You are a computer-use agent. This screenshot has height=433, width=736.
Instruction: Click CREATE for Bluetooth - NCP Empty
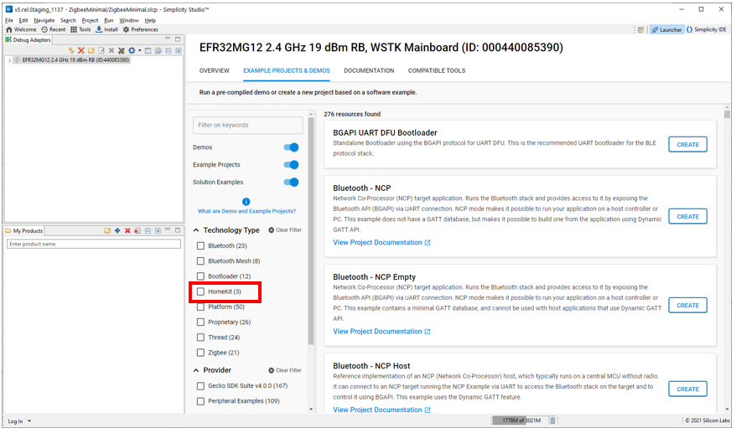(x=687, y=306)
